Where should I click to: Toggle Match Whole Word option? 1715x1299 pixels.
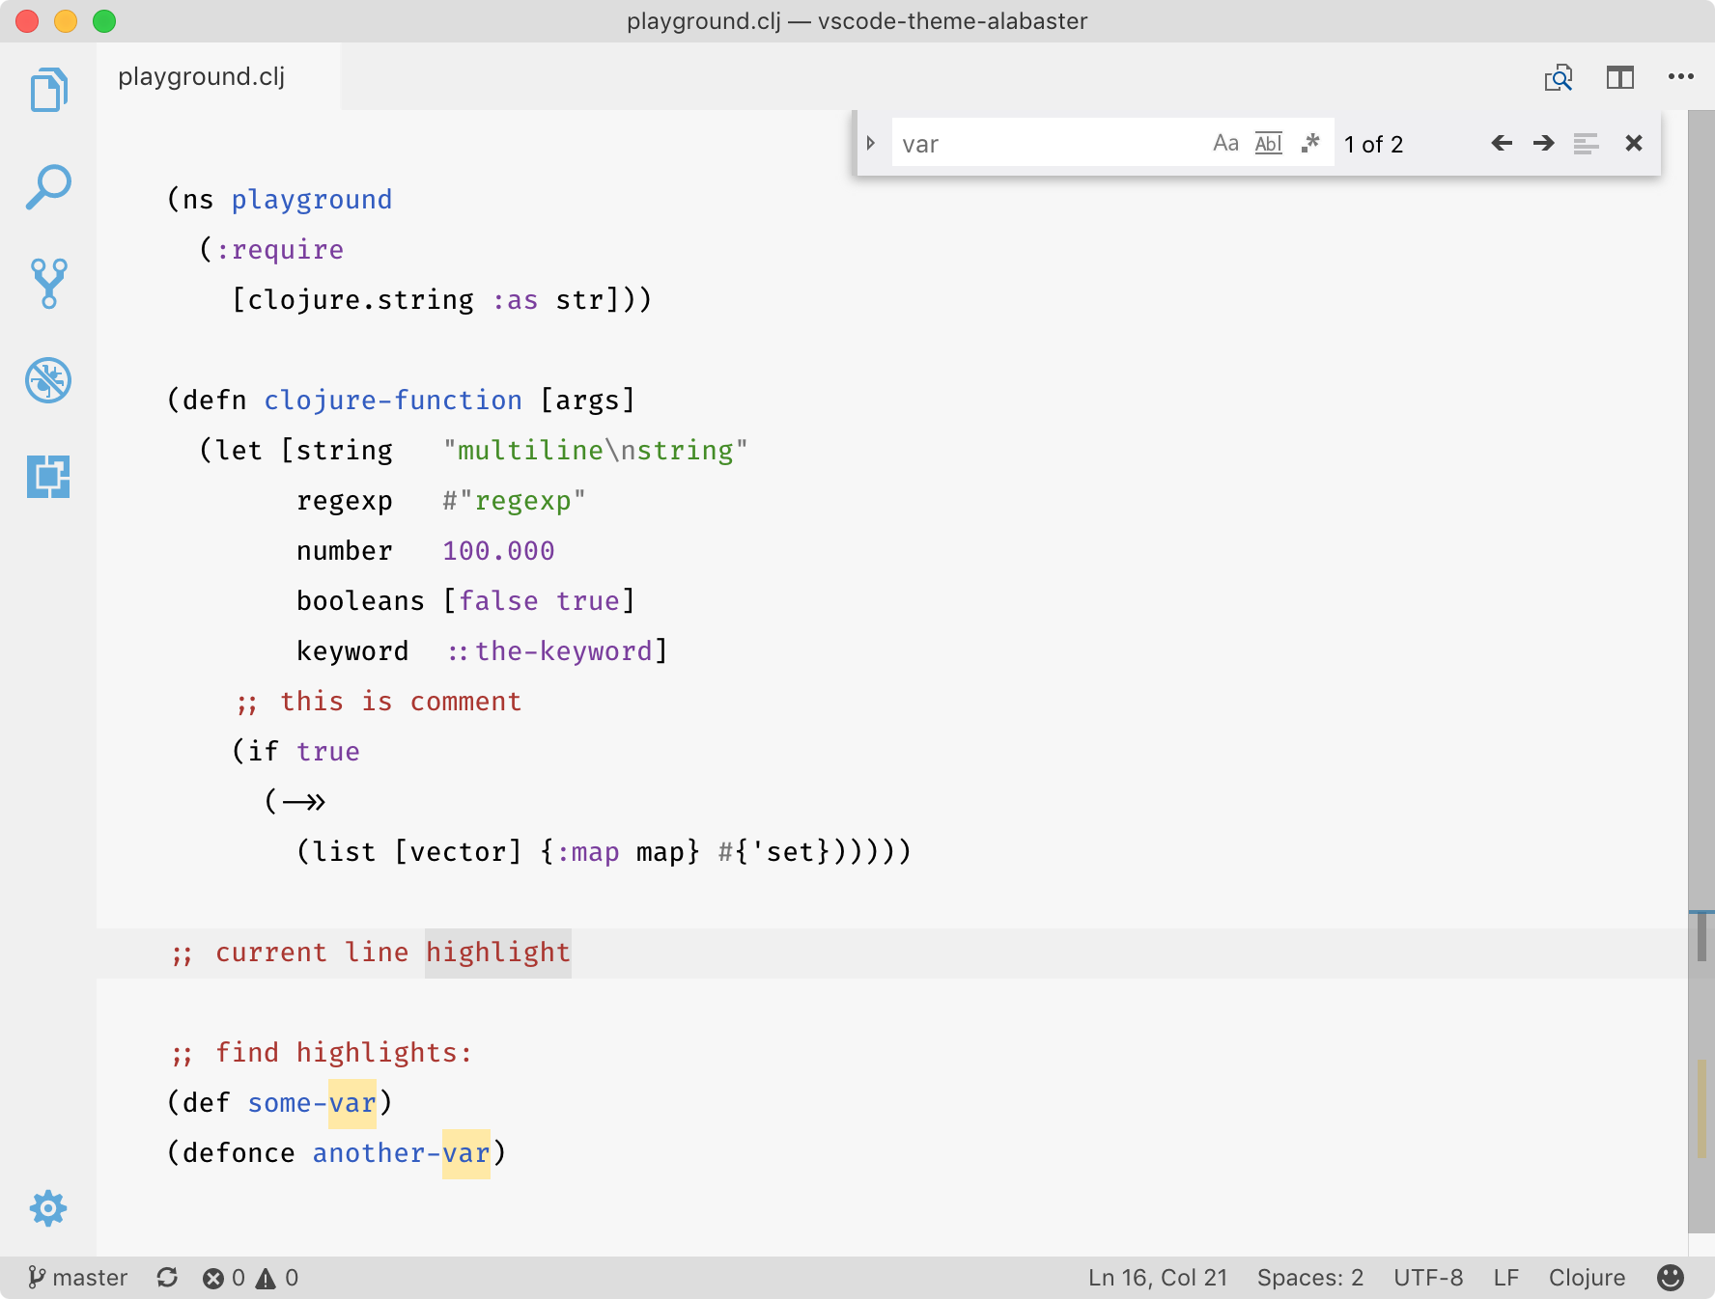(x=1268, y=143)
